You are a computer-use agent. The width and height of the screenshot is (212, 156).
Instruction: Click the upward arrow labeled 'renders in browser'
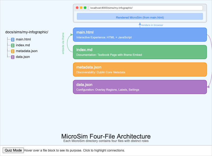pos(140,24)
